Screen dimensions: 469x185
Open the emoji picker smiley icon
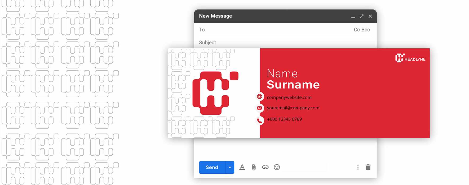pos(277,167)
